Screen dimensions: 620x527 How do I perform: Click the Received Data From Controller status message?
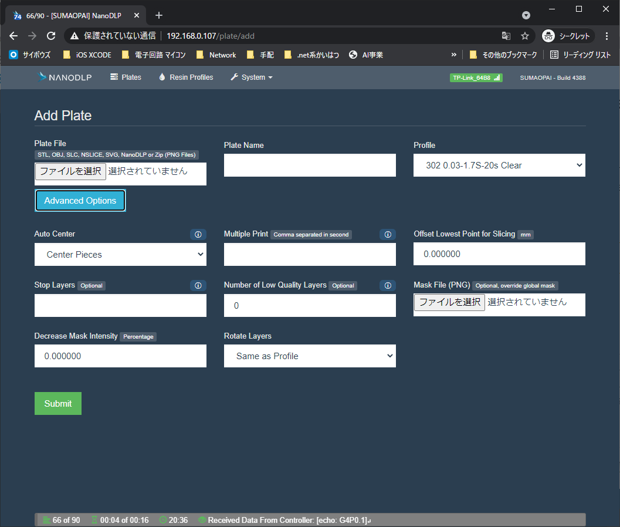click(284, 520)
